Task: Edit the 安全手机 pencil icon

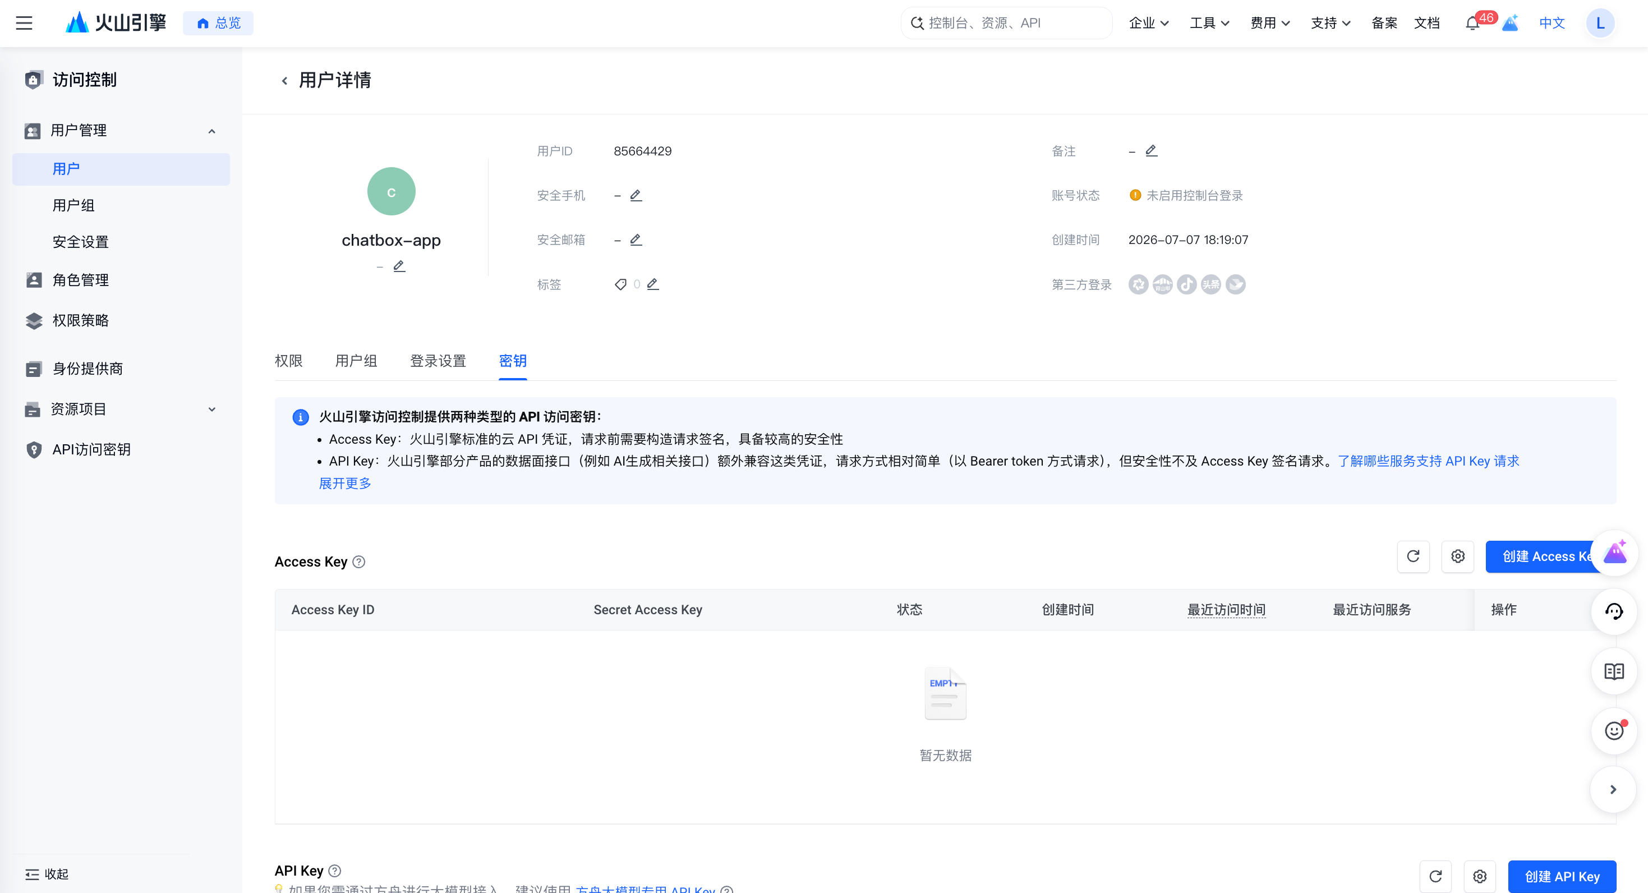Action: click(636, 195)
